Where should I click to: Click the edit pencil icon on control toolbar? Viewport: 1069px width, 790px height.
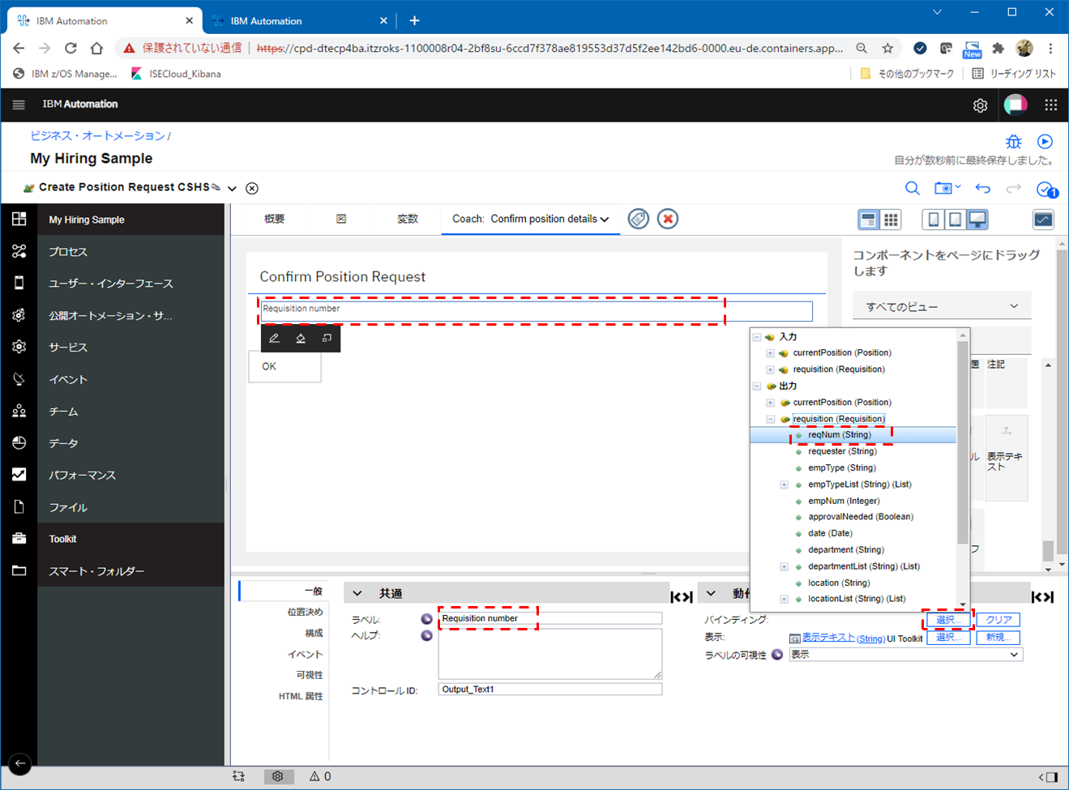pos(274,339)
